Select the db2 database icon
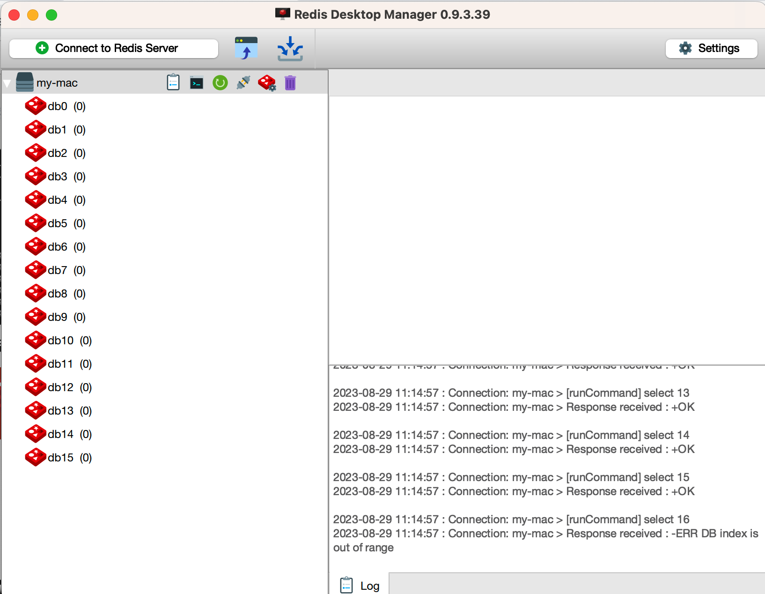This screenshot has height=594, width=765. (x=36, y=153)
